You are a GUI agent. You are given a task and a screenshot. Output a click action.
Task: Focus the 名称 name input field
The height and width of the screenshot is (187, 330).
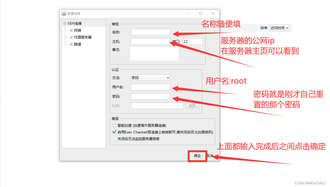pyautogui.click(x=150, y=32)
